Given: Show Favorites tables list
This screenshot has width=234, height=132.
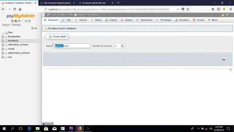Looking at the screenshot, I should pos(16,25).
